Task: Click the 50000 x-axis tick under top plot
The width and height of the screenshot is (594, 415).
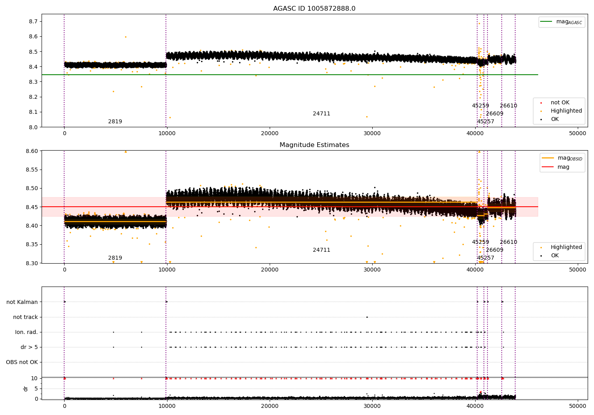Action: coord(578,134)
